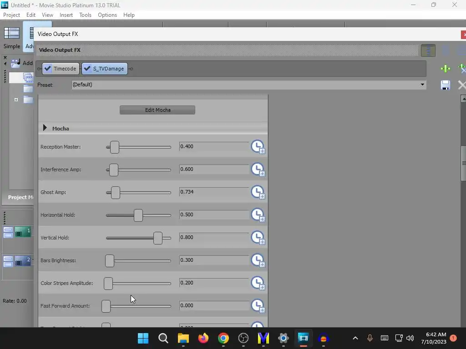Open the Edit menu

tap(30, 15)
